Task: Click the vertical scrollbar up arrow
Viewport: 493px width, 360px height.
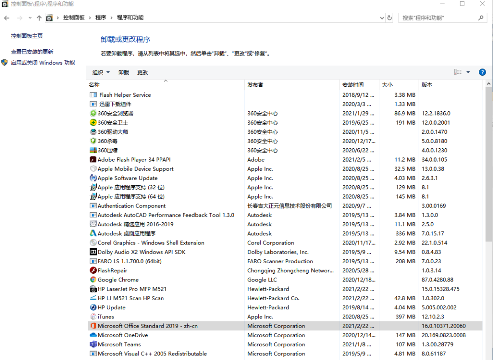Action: (488, 84)
